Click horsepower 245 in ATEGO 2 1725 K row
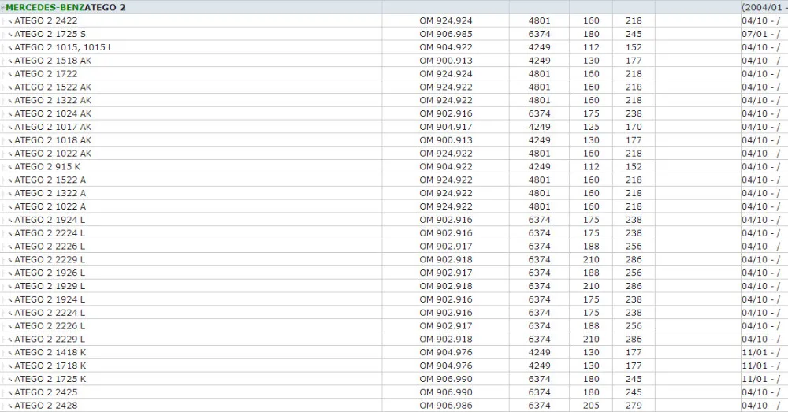The image size is (788, 412). point(634,379)
